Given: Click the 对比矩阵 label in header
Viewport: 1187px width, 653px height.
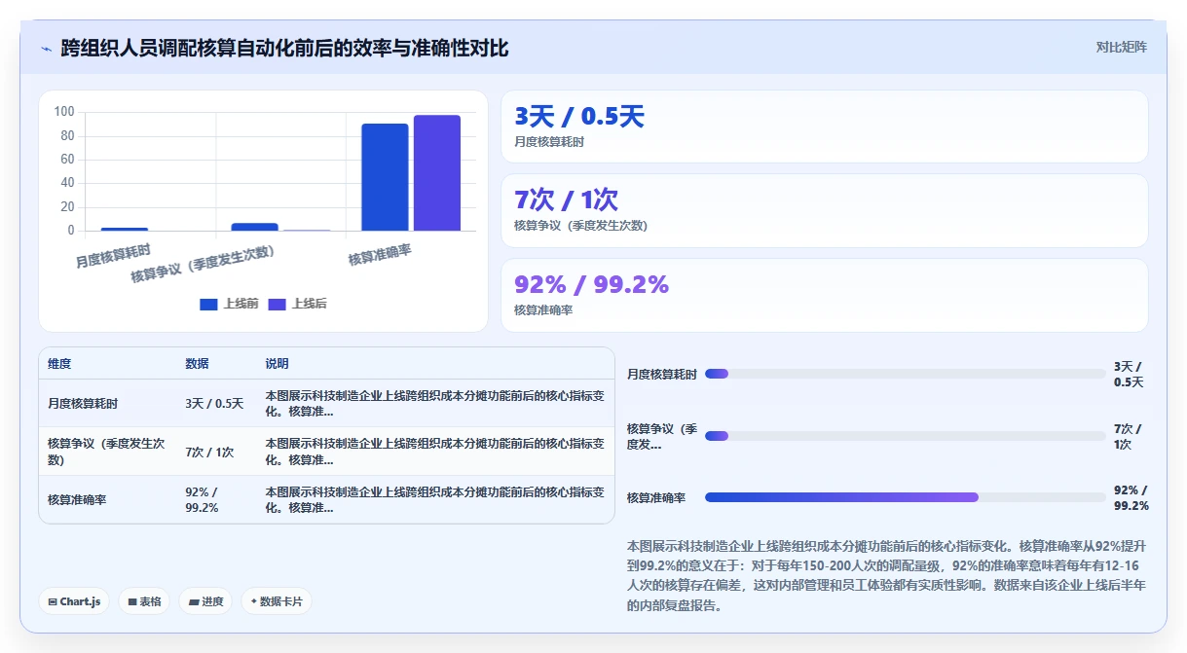Looking at the screenshot, I should coord(1122,47).
